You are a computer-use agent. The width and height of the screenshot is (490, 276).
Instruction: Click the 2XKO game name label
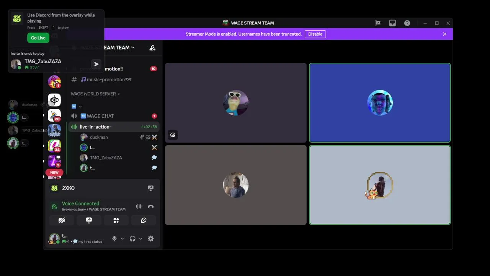pos(68,188)
